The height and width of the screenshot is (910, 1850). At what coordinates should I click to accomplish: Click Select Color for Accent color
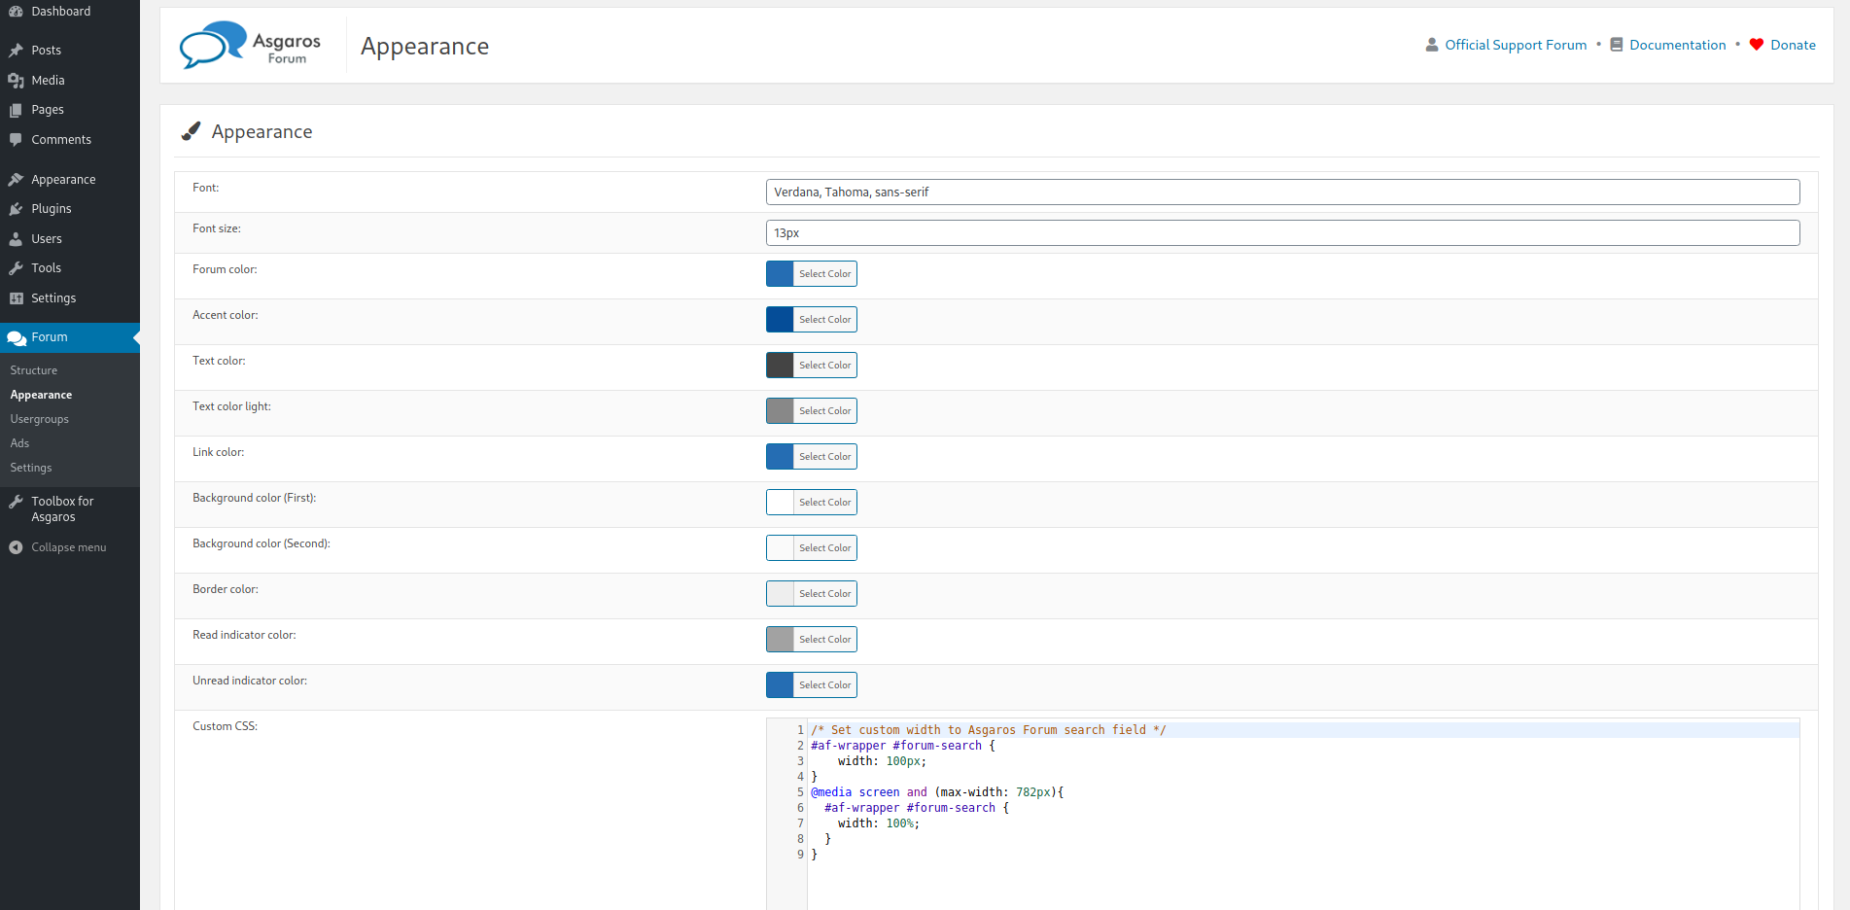tap(824, 319)
